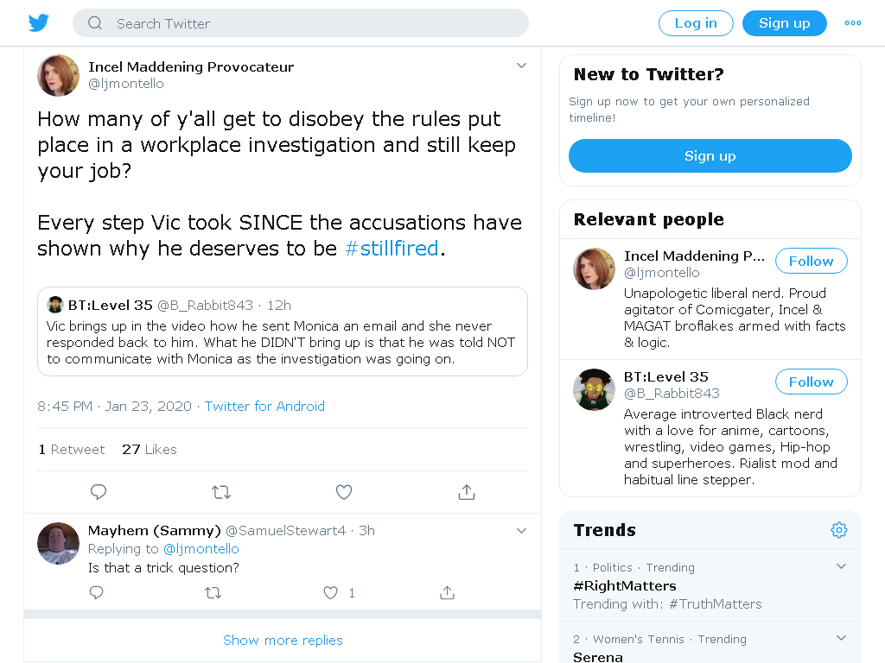
Task: Like the main tweet with heart icon
Action: [x=344, y=492]
